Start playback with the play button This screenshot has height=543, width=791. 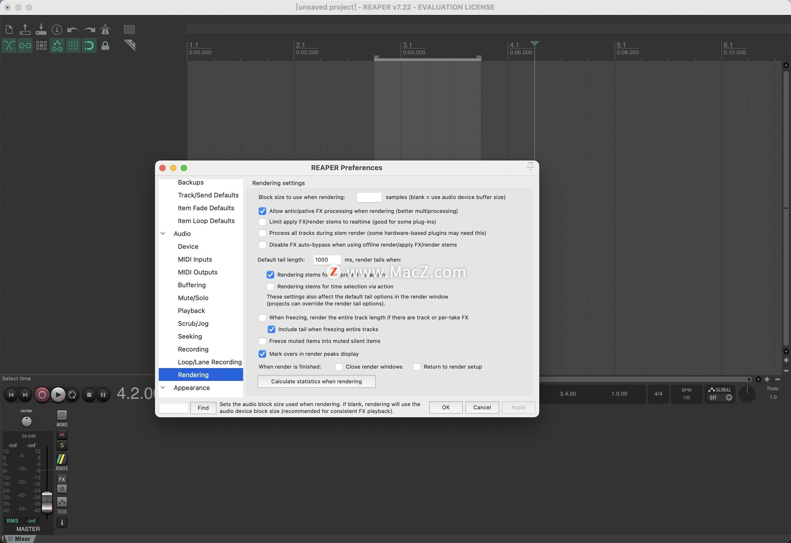58,395
